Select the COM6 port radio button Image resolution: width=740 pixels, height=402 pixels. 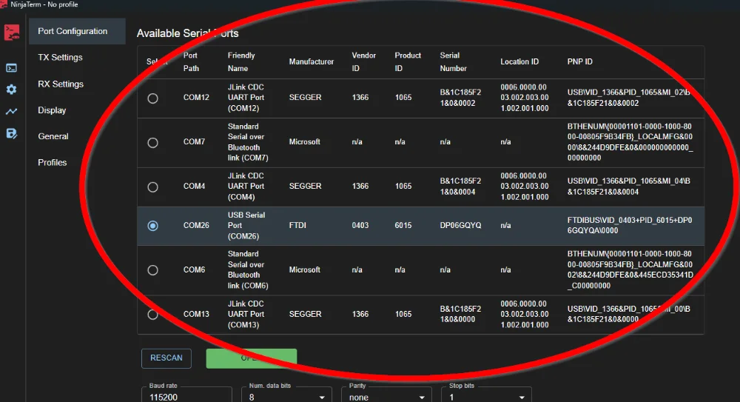pos(152,270)
